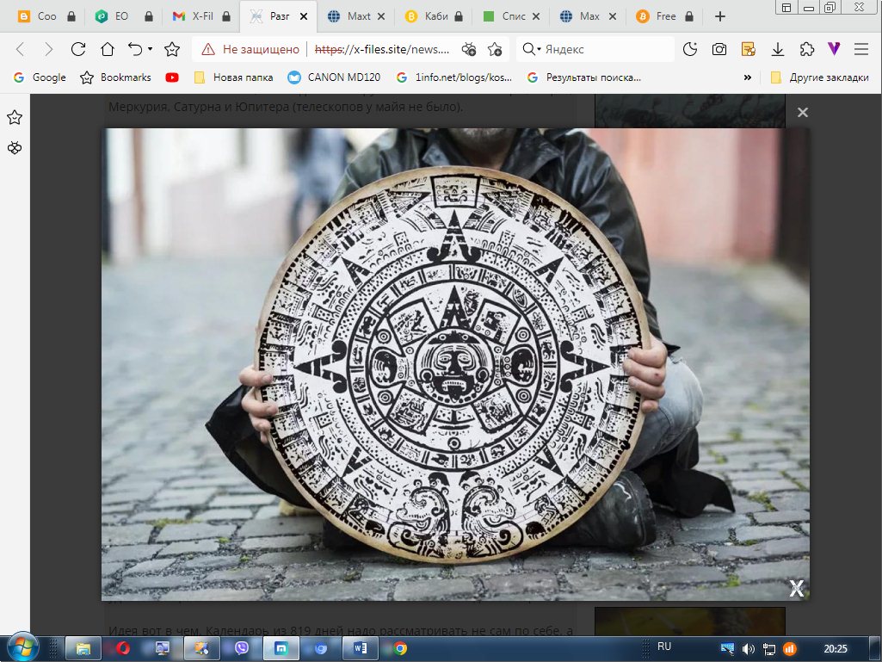Open the YouTube bookmark
The image size is (882, 662).
point(172,77)
